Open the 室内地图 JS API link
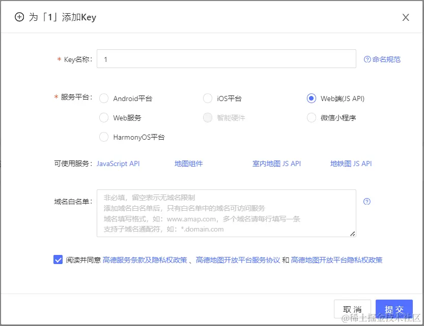Image resolution: width=424 pixels, height=326 pixels. pyautogui.click(x=276, y=164)
